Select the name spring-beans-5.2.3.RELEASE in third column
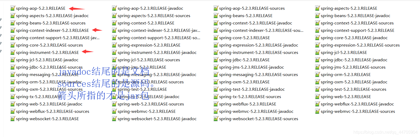 pos(246,16)
